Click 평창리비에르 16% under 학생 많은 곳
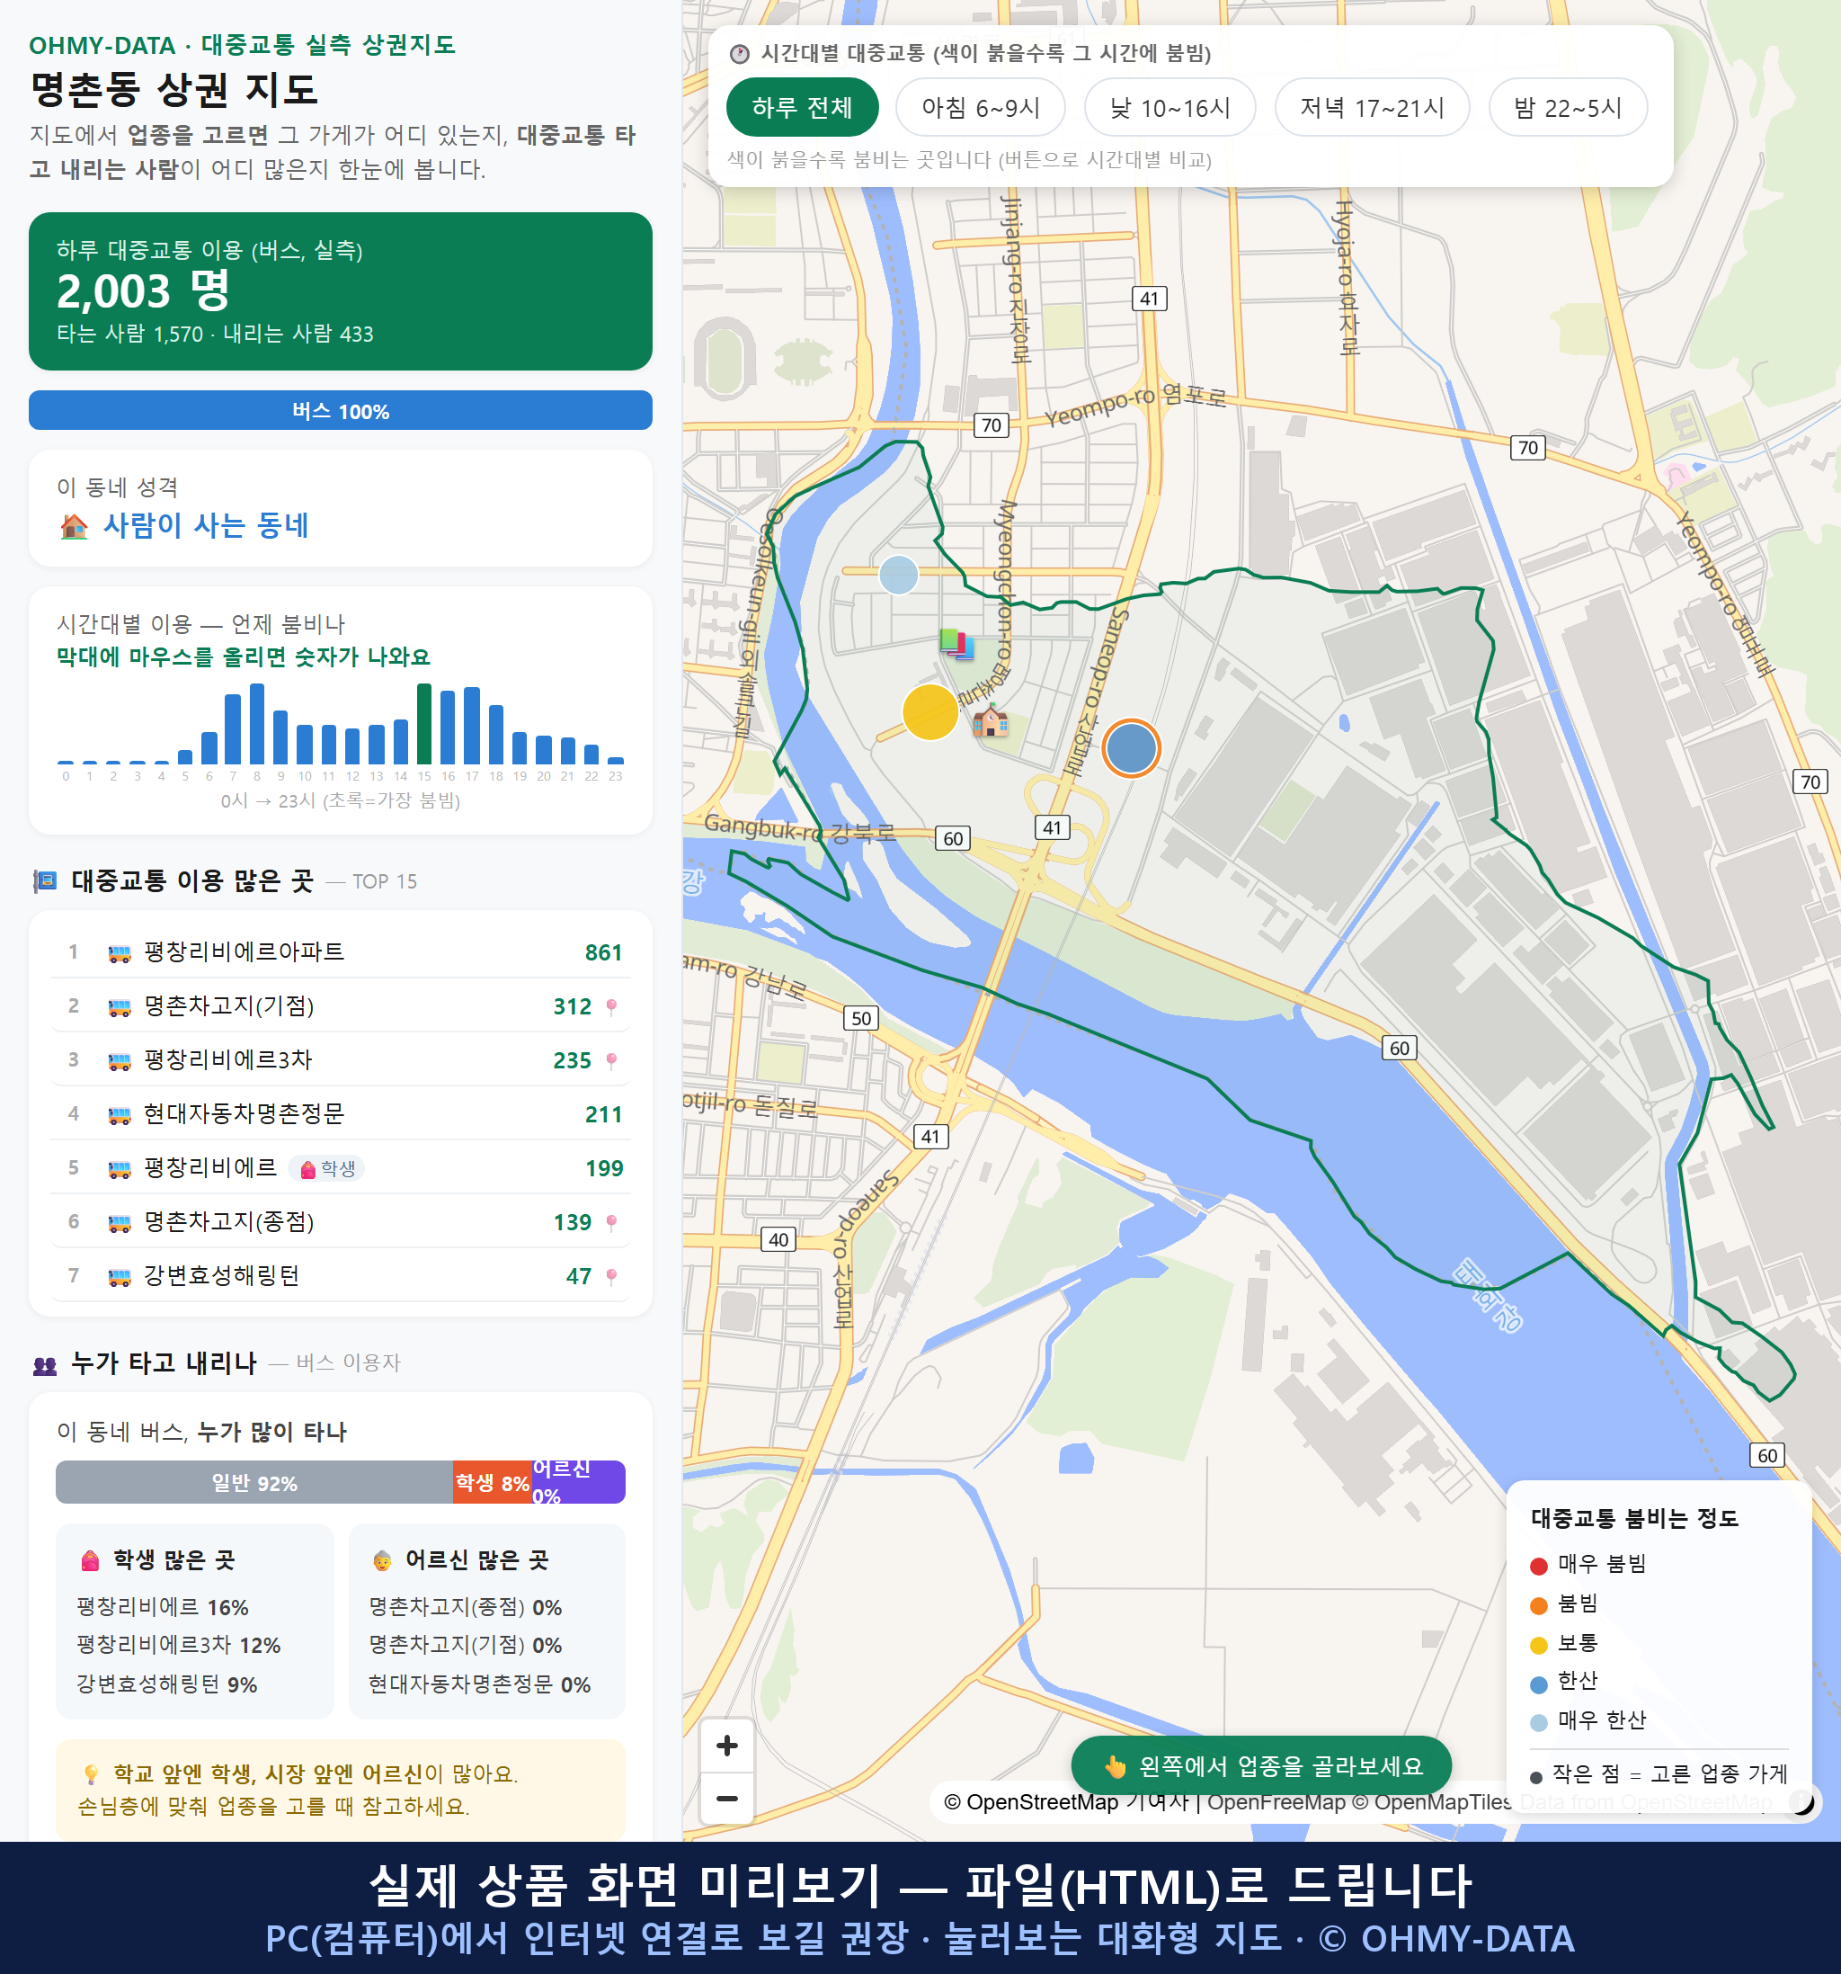 click(x=163, y=1608)
